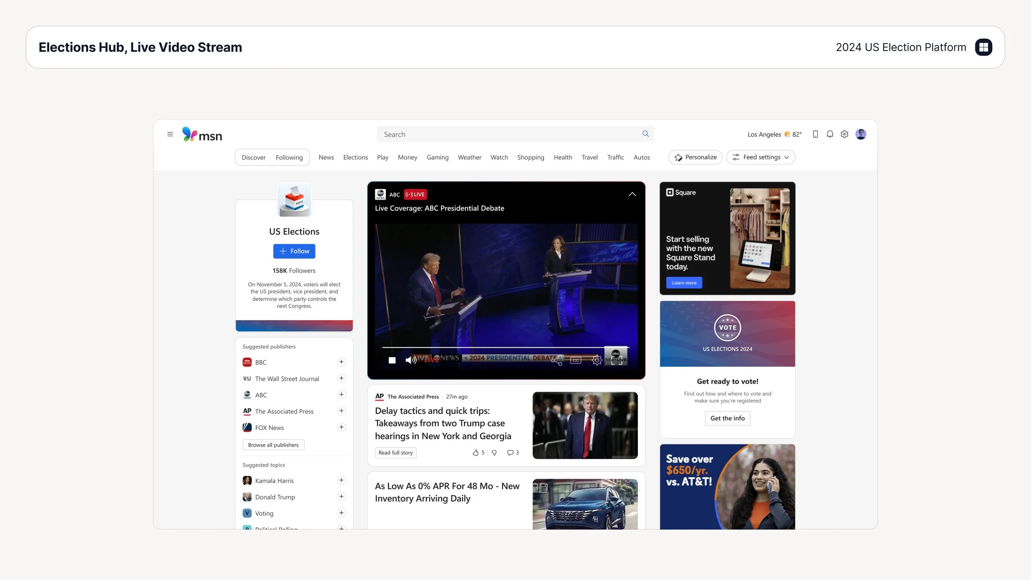The image size is (1031, 580).
Task: Open the user profile avatar
Action: coord(860,134)
